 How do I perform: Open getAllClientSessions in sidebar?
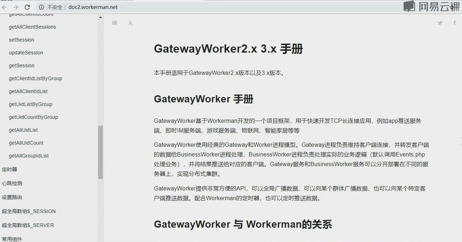33,27
